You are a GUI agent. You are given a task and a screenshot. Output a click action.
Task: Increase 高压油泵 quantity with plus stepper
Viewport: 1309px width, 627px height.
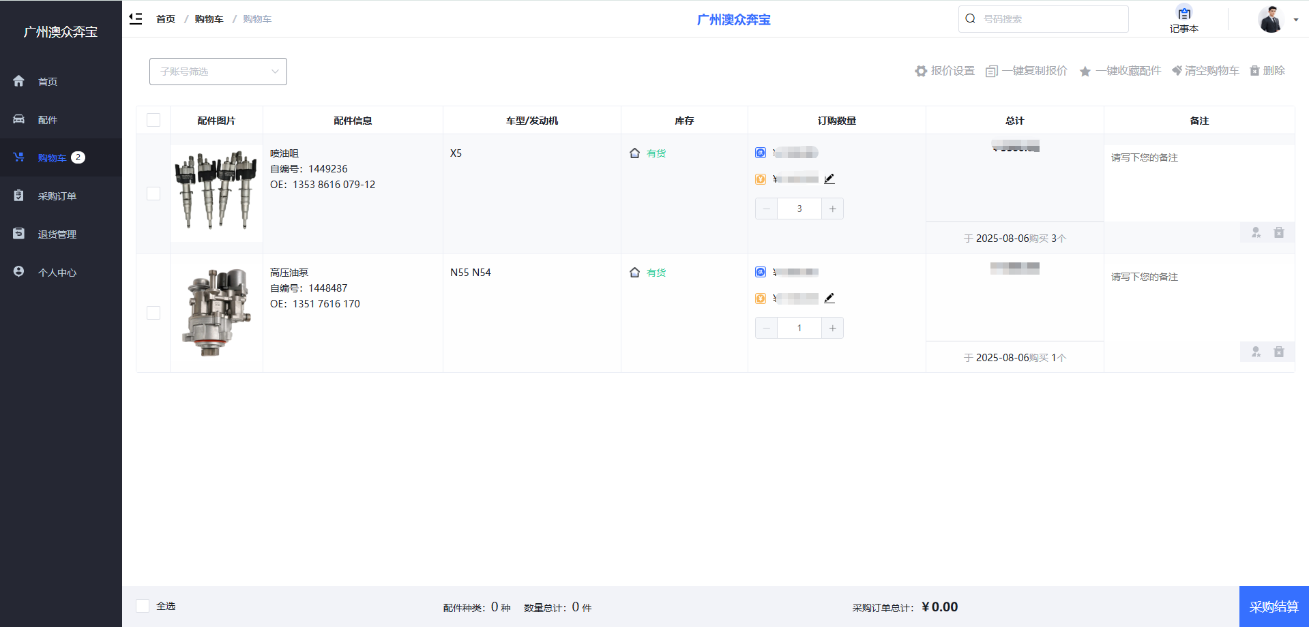[832, 328]
